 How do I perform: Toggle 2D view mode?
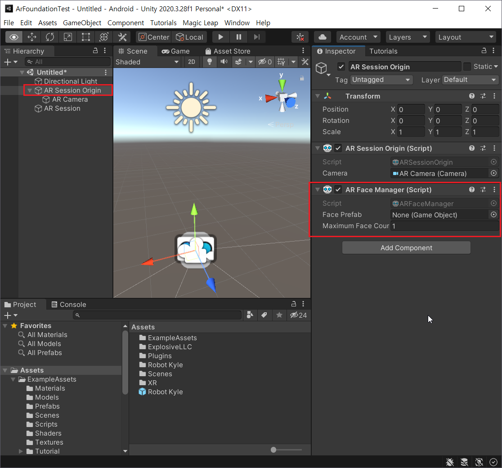192,62
